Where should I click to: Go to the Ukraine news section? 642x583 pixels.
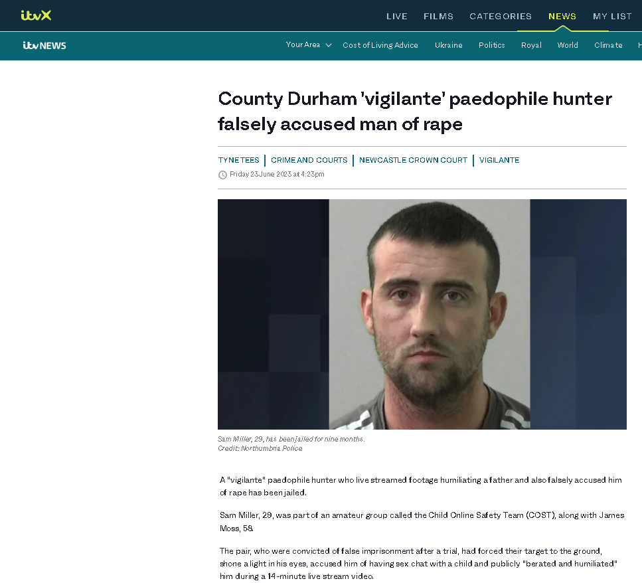[448, 45]
